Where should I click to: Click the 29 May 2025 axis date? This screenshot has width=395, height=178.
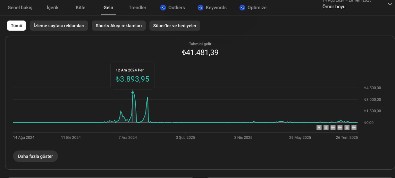click(301, 138)
